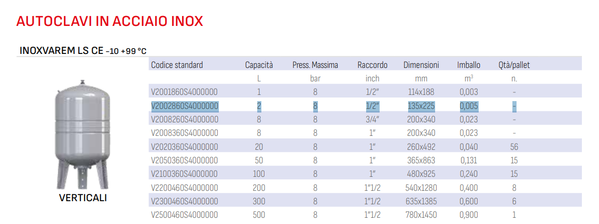The height and width of the screenshot is (224, 599).
Task: Click dimensions value "635x1385"
Action: pos(421,202)
